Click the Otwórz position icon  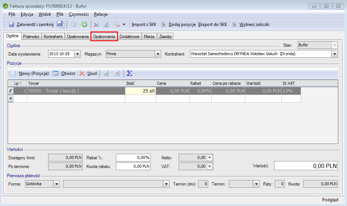(56, 73)
